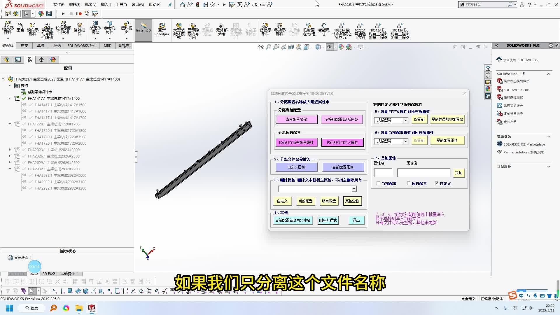Check the 当前配置 checkbox in section 7

pyautogui.click(x=378, y=183)
